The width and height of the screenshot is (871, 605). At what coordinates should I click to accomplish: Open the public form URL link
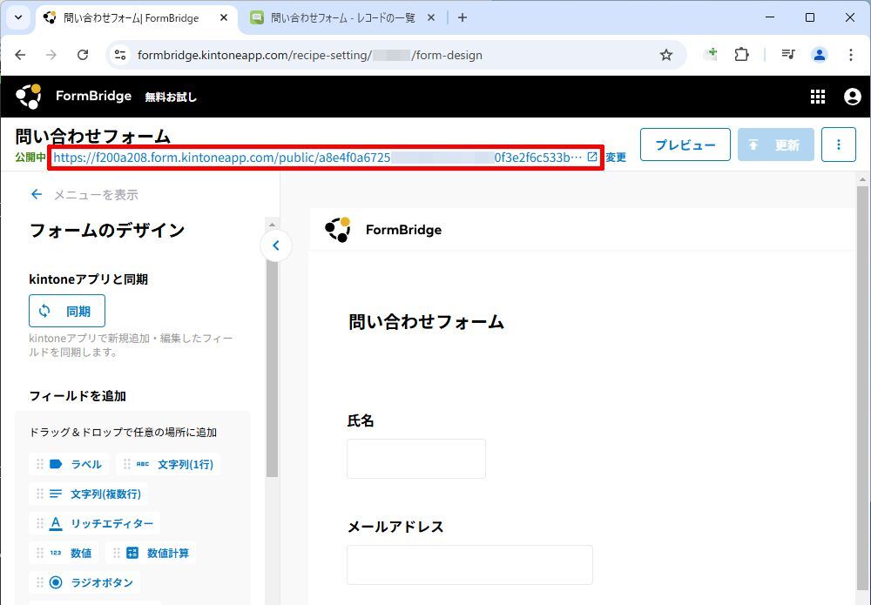[317, 157]
